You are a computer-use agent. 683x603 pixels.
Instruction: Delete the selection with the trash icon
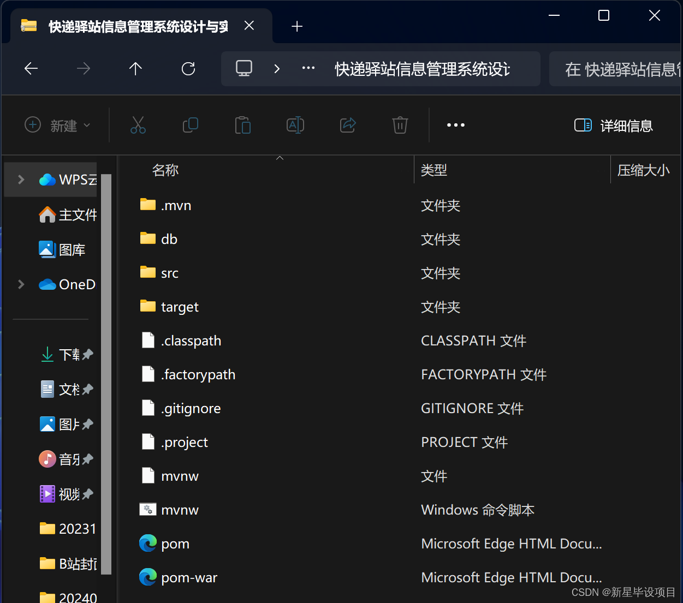[x=400, y=125]
